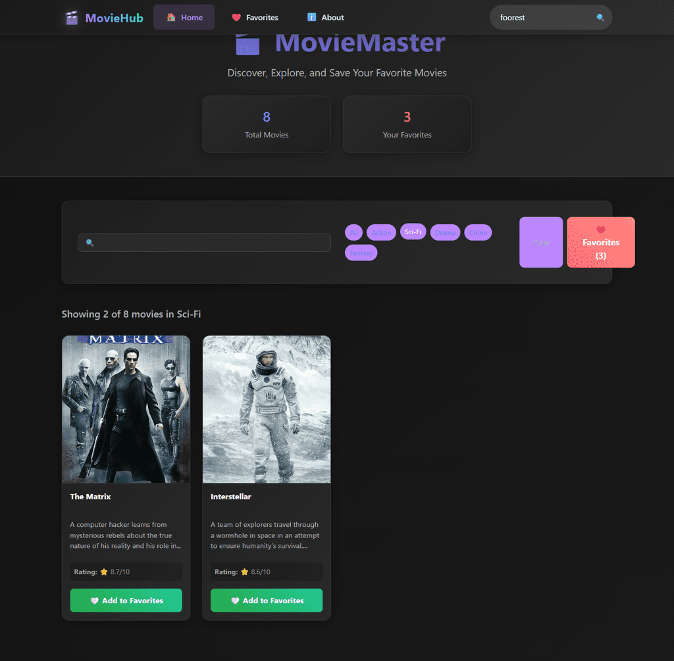The image size is (674, 661).
Task: Open the Interstellar poster thumbnail
Action: click(x=267, y=409)
